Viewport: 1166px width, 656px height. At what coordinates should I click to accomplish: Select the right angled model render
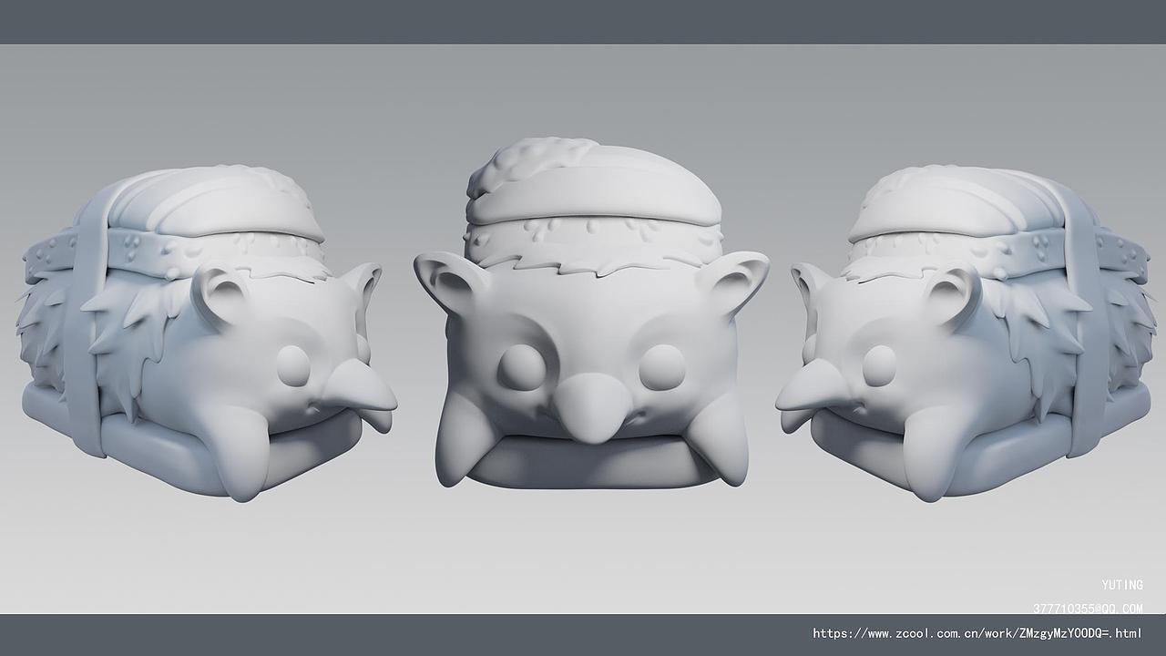[x=967, y=333]
